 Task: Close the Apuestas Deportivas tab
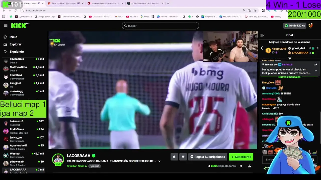click(x=122, y=3)
